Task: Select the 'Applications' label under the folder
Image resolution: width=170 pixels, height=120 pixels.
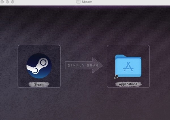Action: tap(128, 84)
